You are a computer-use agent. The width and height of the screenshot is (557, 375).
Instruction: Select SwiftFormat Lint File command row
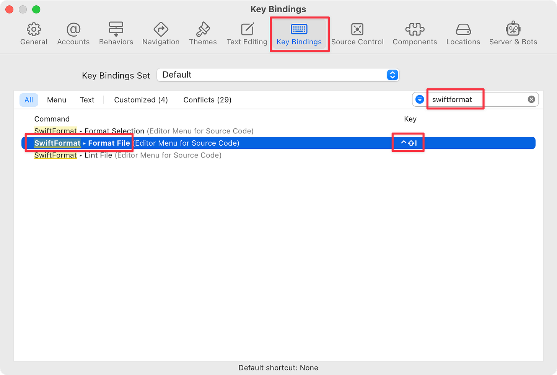(278, 155)
